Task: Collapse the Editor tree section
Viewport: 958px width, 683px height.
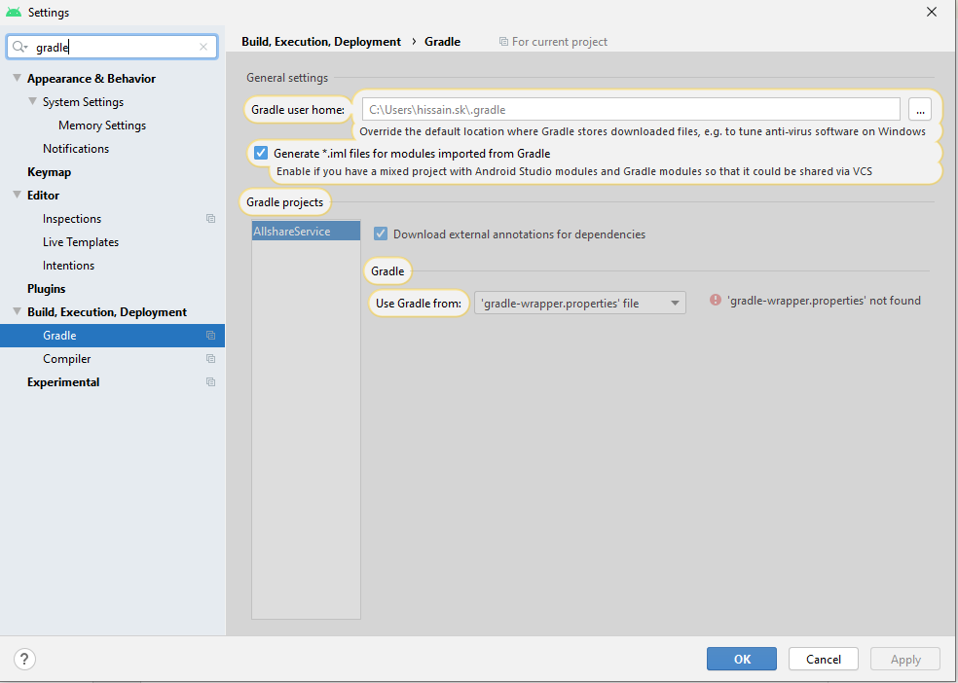Action: [x=18, y=196]
